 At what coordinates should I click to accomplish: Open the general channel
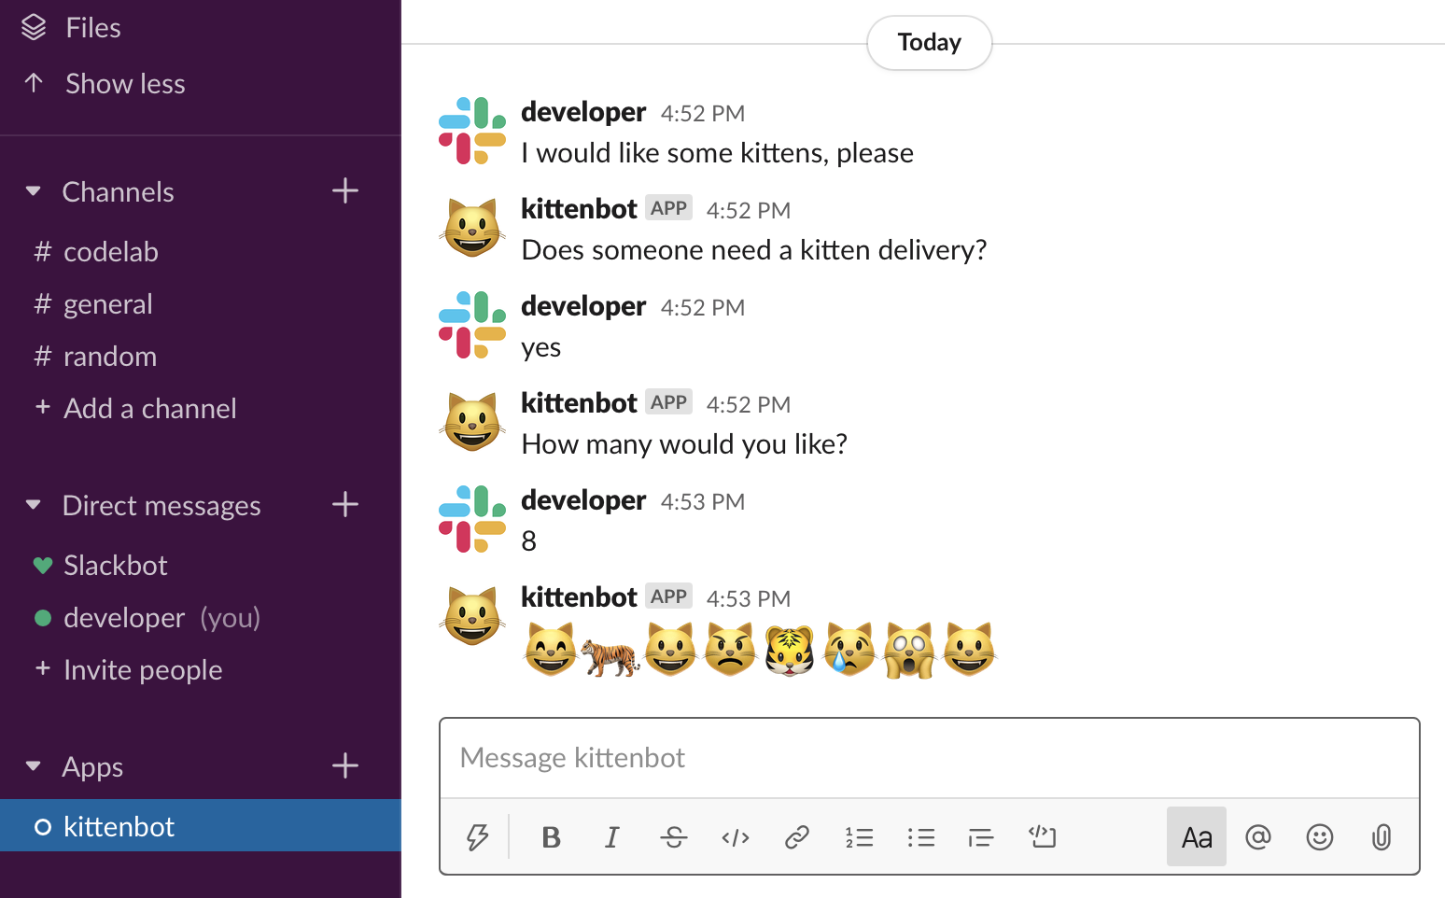[107, 304]
